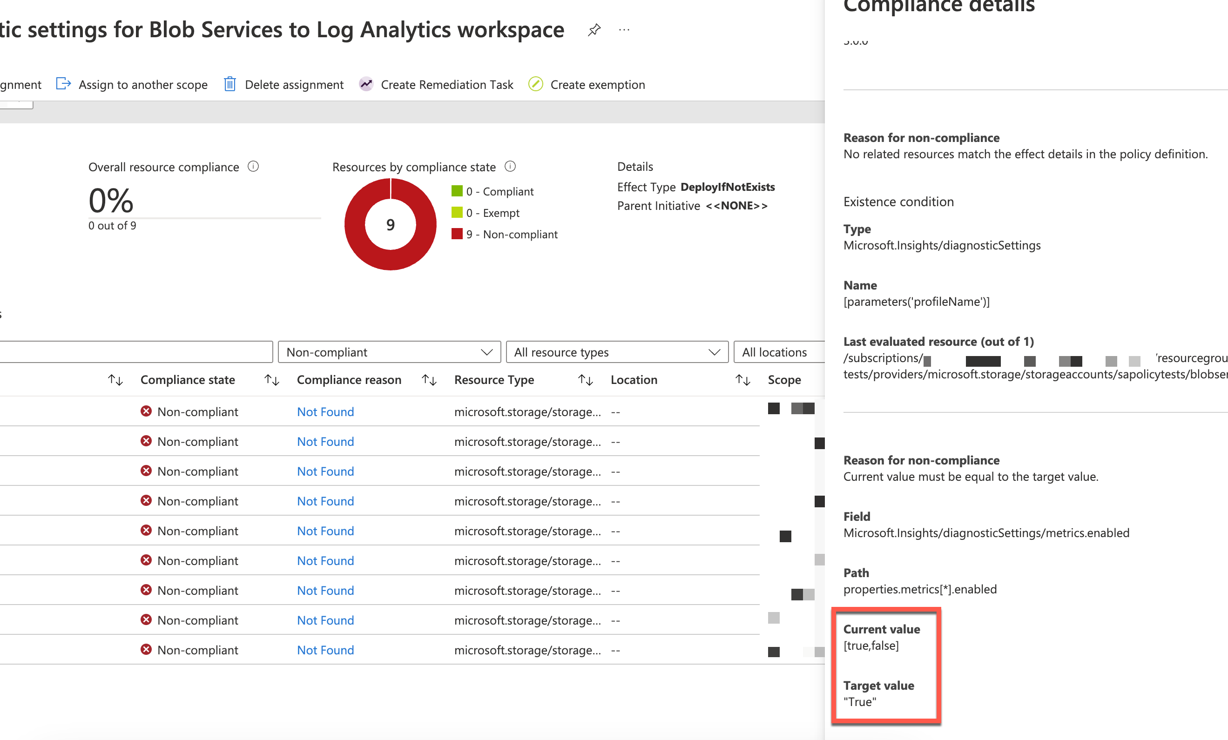Select Create exemption from the toolbar

(x=598, y=84)
